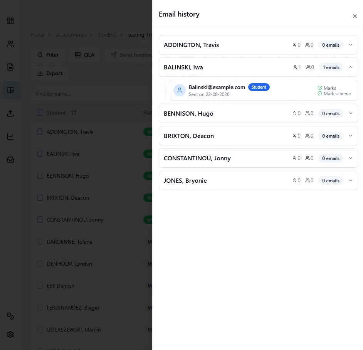The height and width of the screenshot is (350, 363).
Task: Open the coins icon in sidebar
Action: coord(10,316)
